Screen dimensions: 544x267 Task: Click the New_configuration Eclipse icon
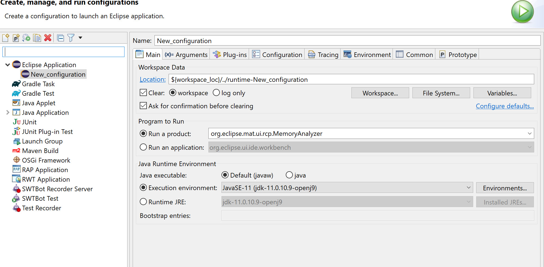pos(25,74)
